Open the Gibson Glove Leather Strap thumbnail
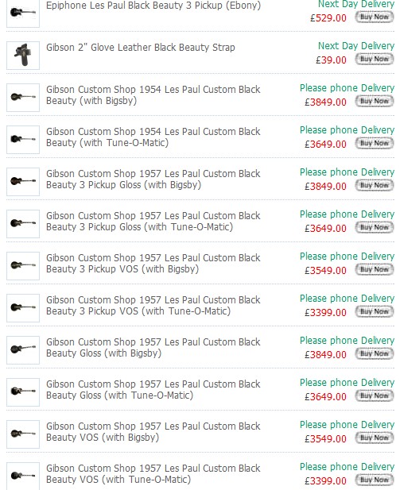This screenshot has width=400, height=490. [x=23, y=56]
